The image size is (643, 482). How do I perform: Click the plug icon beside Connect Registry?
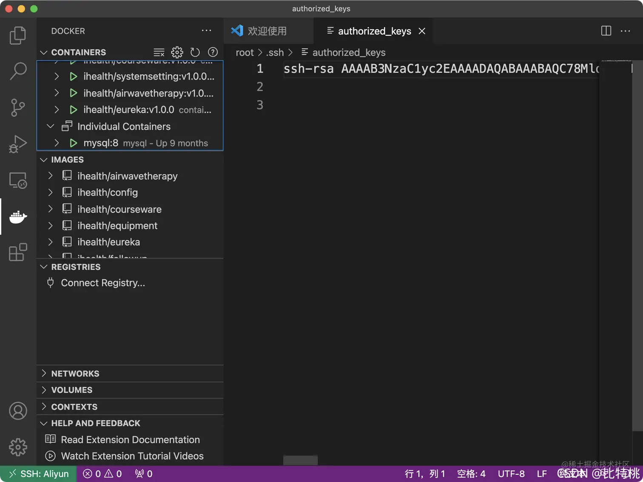[51, 283]
